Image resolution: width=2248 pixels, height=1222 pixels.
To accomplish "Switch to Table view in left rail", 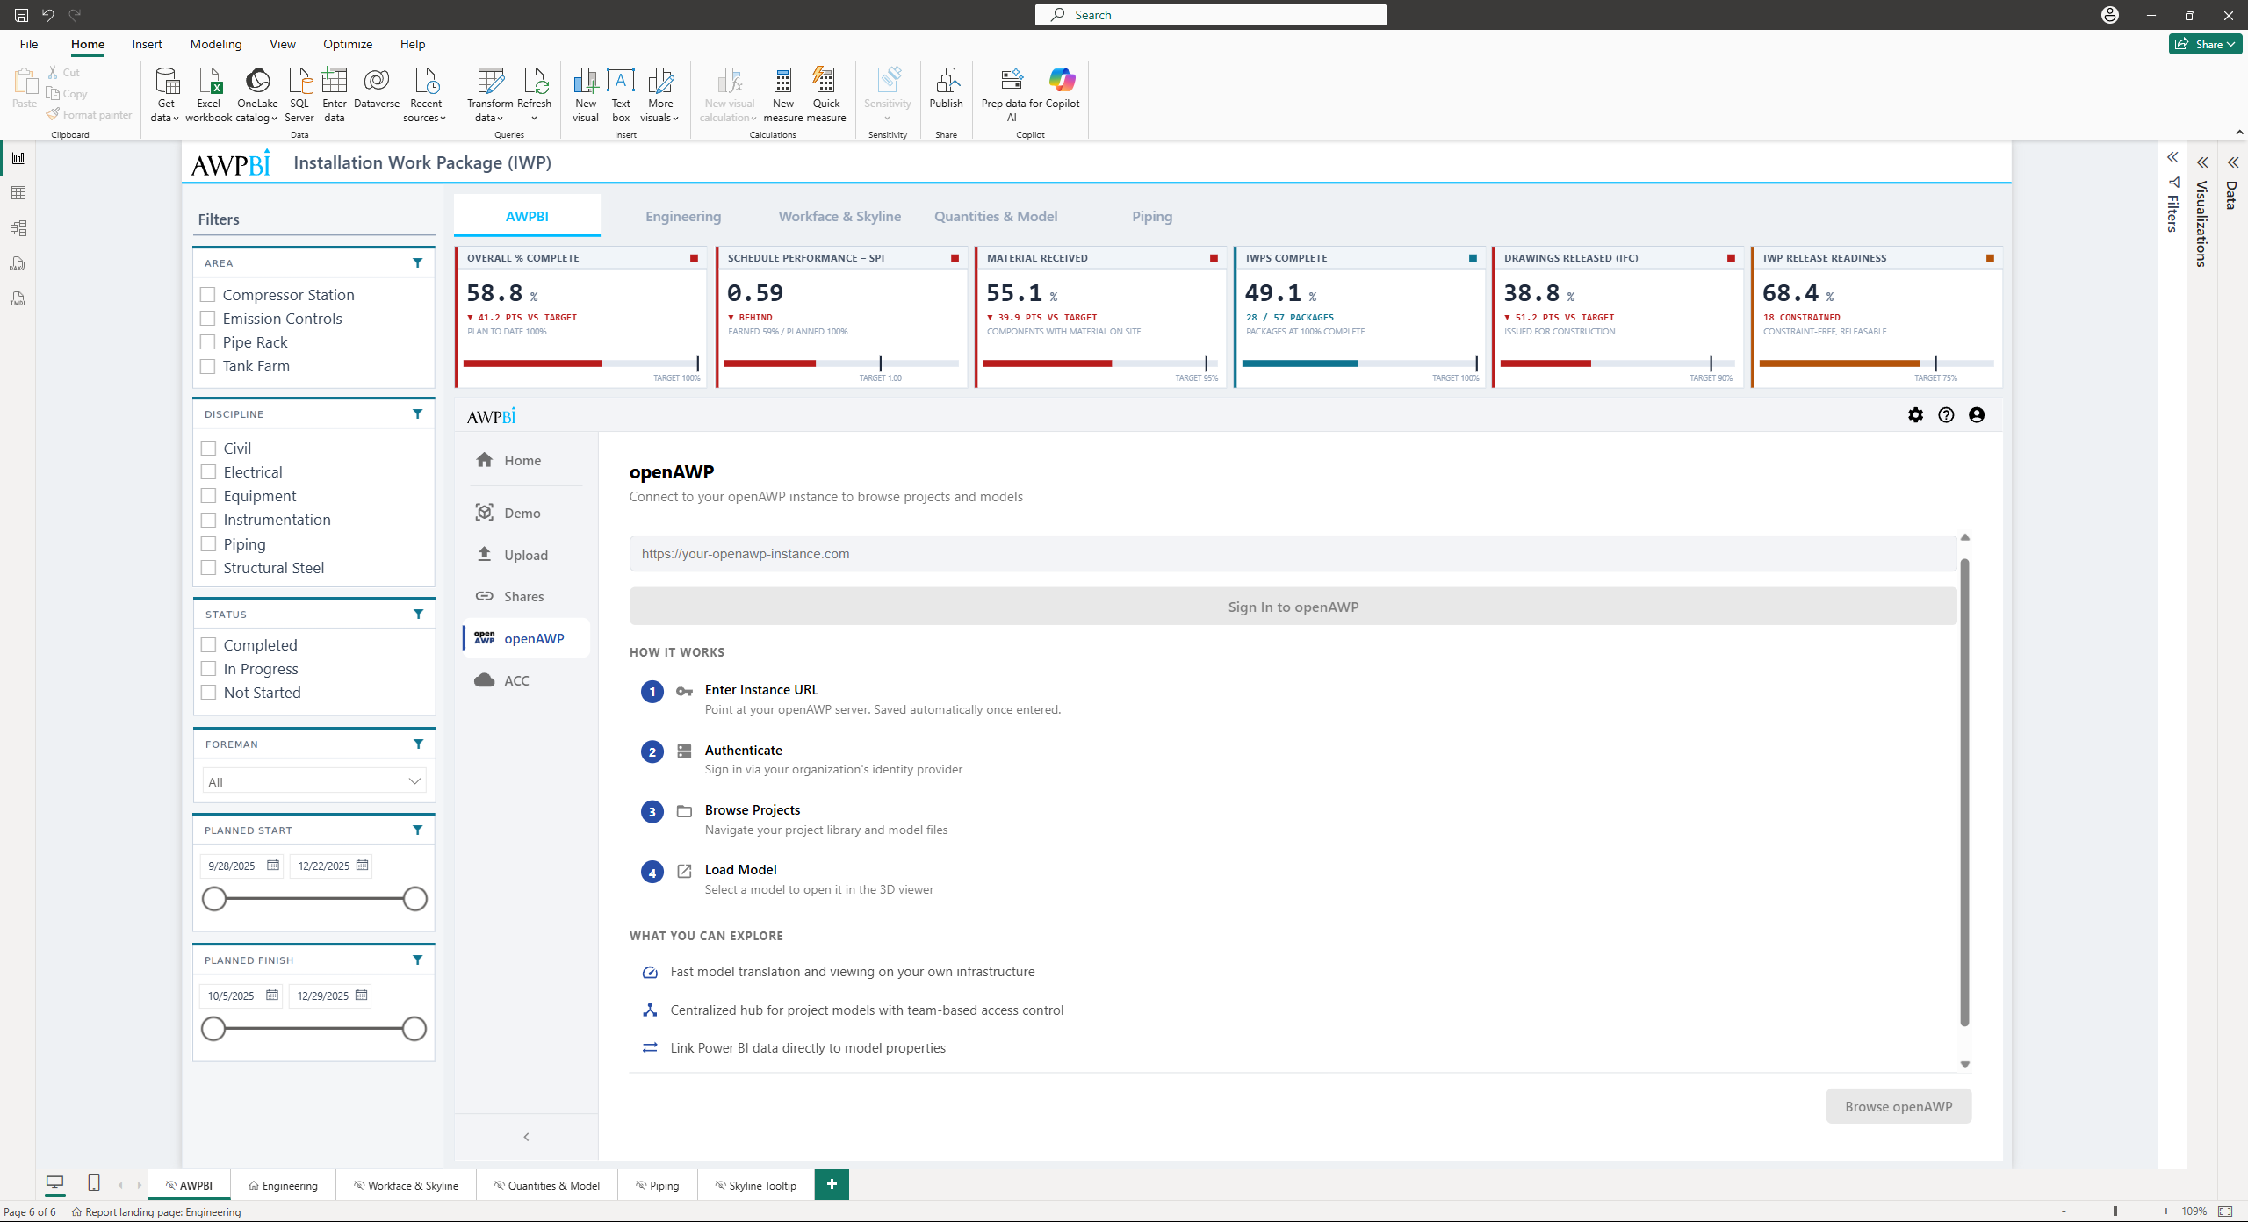I will (18, 193).
